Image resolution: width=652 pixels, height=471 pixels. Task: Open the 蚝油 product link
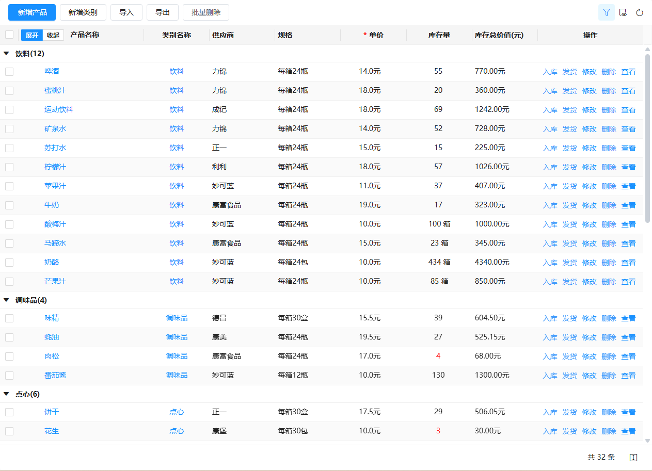[52, 337]
